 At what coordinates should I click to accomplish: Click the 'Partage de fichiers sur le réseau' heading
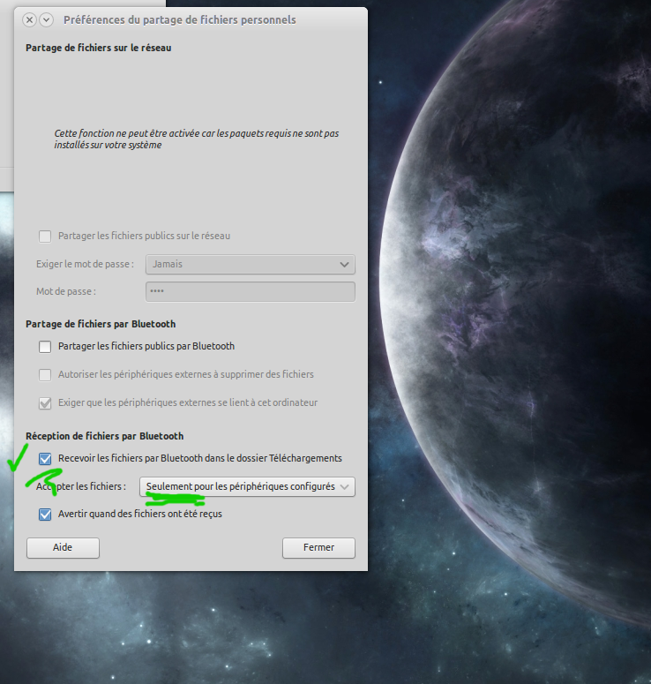(x=99, y=48)
